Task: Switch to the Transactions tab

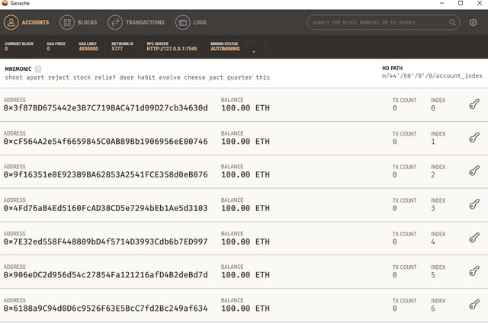Action: [136, 22]
